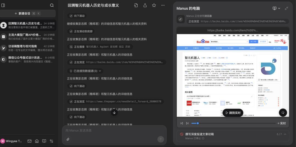
Task: Open the task files document icon in header
Action: coord(136,5)
